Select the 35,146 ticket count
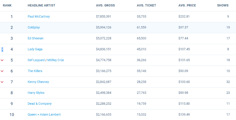The width and height of the screenshot is (236, 120). click(x=142, y=71)
